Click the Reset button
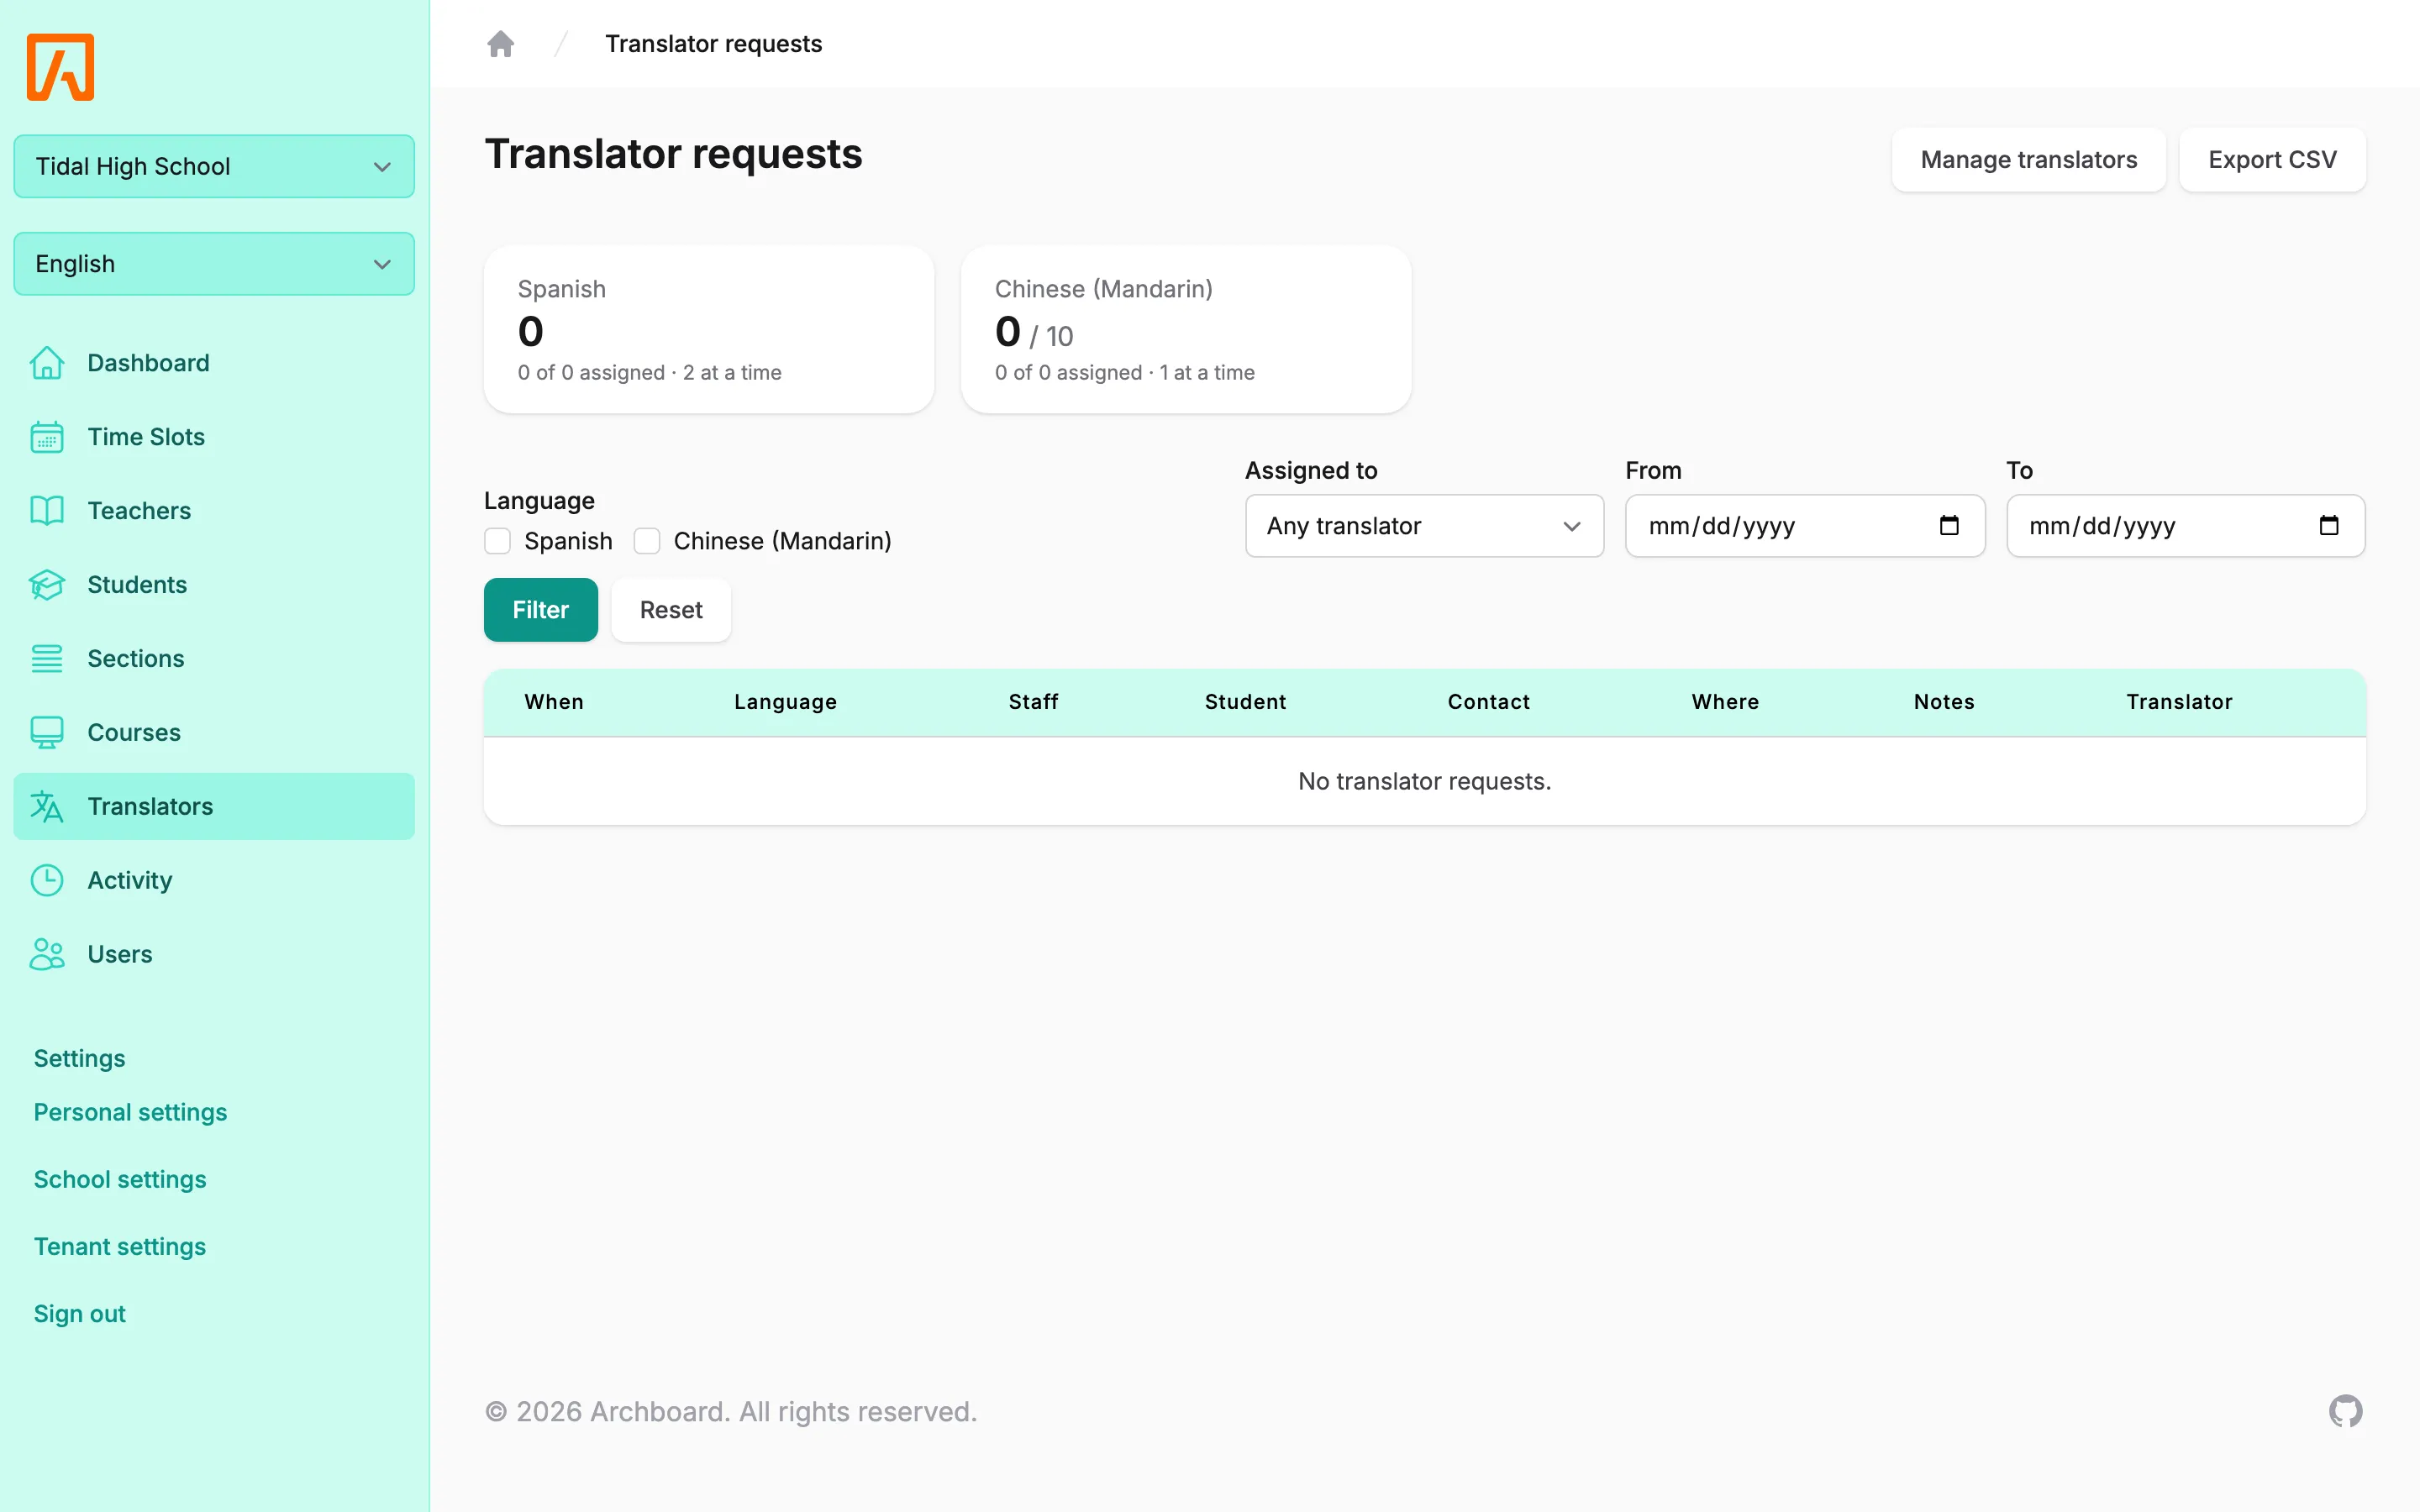This screenshot has width=2420, height=1512. 671,610
